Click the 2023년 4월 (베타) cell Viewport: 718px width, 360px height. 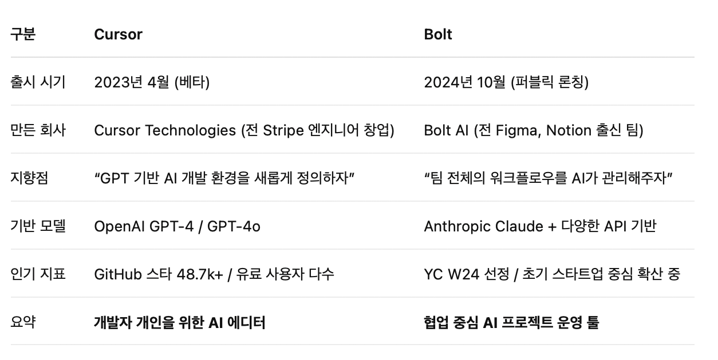[152, 82]
